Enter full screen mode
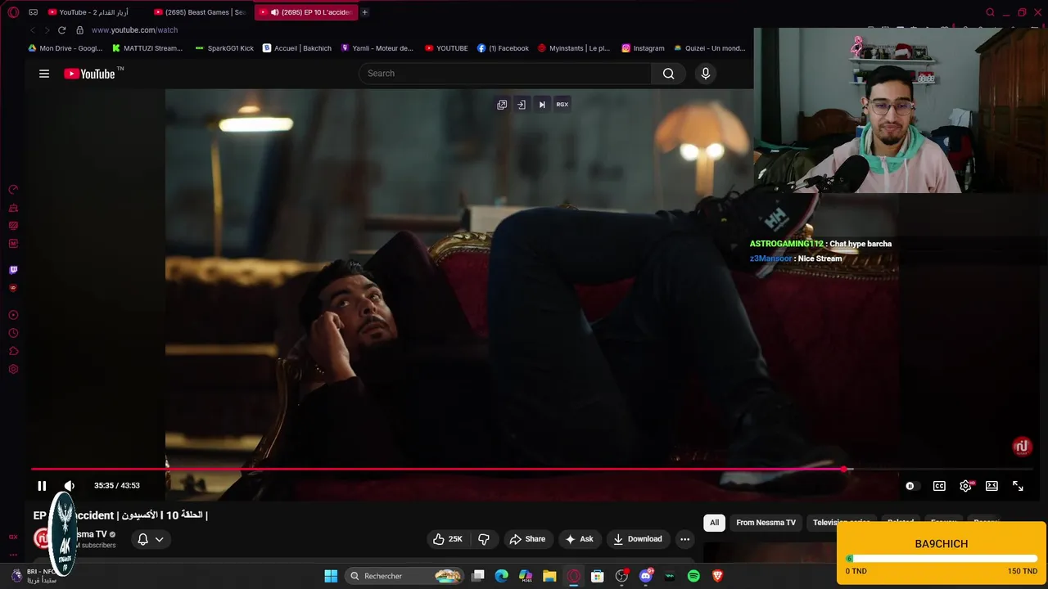1048x589 pixels. (x=1018, y=486)
